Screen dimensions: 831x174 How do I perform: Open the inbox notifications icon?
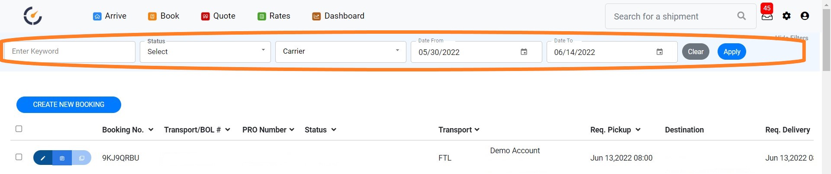(x=767, y=17)
